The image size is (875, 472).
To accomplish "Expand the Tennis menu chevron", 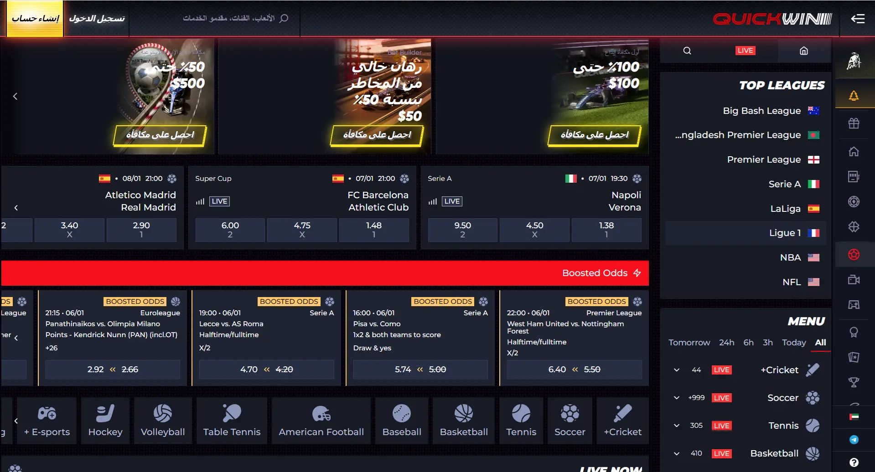I will 677,426.
